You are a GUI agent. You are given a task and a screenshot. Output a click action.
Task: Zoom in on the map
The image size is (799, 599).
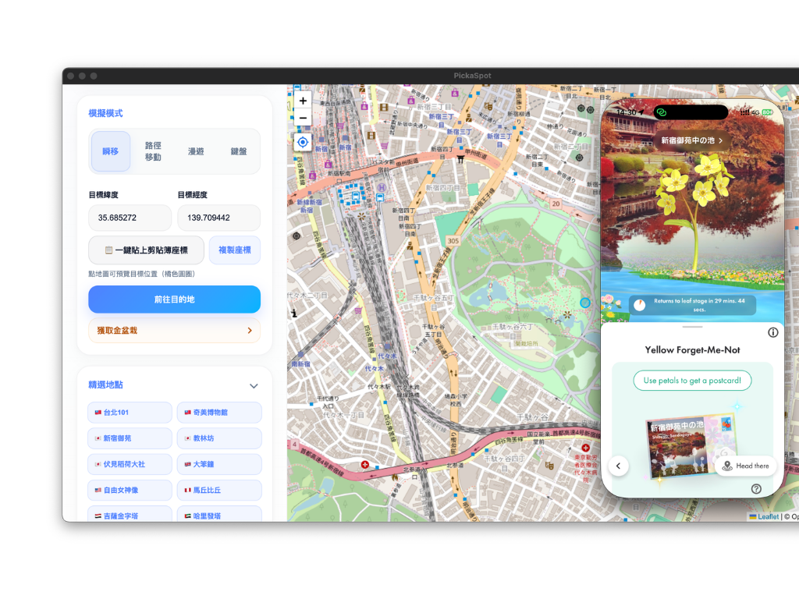pyautogui.click(x=303, y=101)
